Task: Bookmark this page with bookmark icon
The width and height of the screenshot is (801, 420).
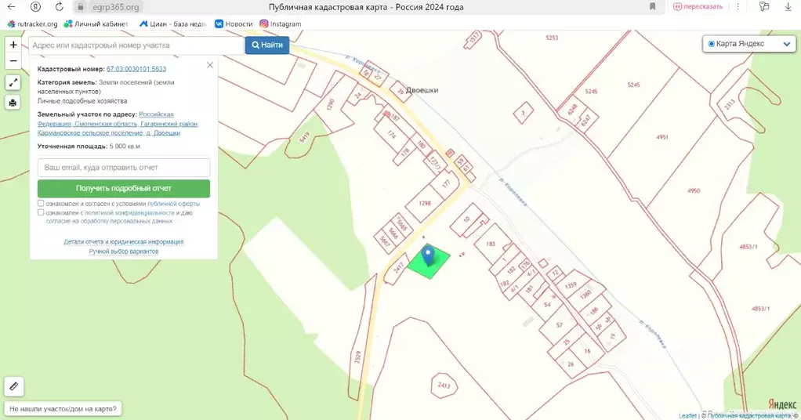Action: (x=652, y=6)
